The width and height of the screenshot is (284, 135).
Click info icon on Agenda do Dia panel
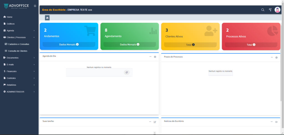pyautogui.click(x=155, y=57)
